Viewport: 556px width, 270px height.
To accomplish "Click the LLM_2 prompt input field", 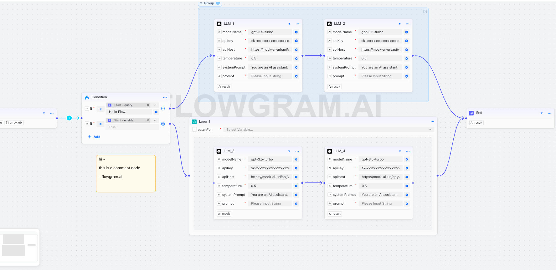I will coord(380,76).
